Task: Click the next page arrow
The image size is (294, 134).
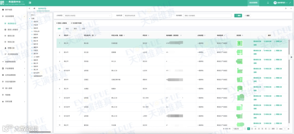Action: (277, 129)
